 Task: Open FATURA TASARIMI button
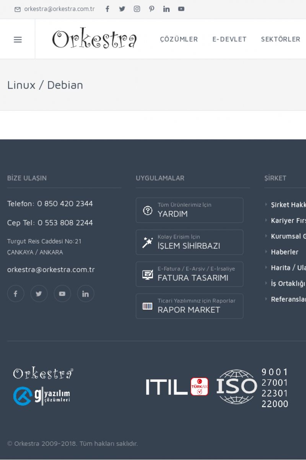189,274
